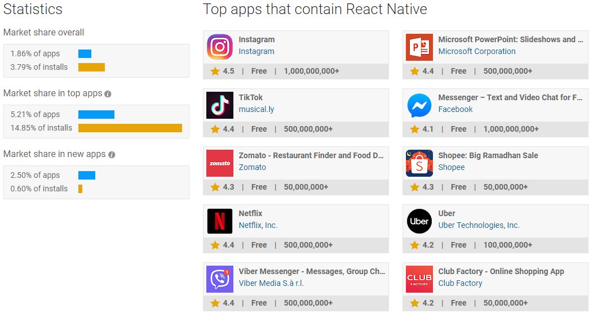Visit the Instagram developer link
This screenshot has width=597, height=318.
tap(257, 51)
